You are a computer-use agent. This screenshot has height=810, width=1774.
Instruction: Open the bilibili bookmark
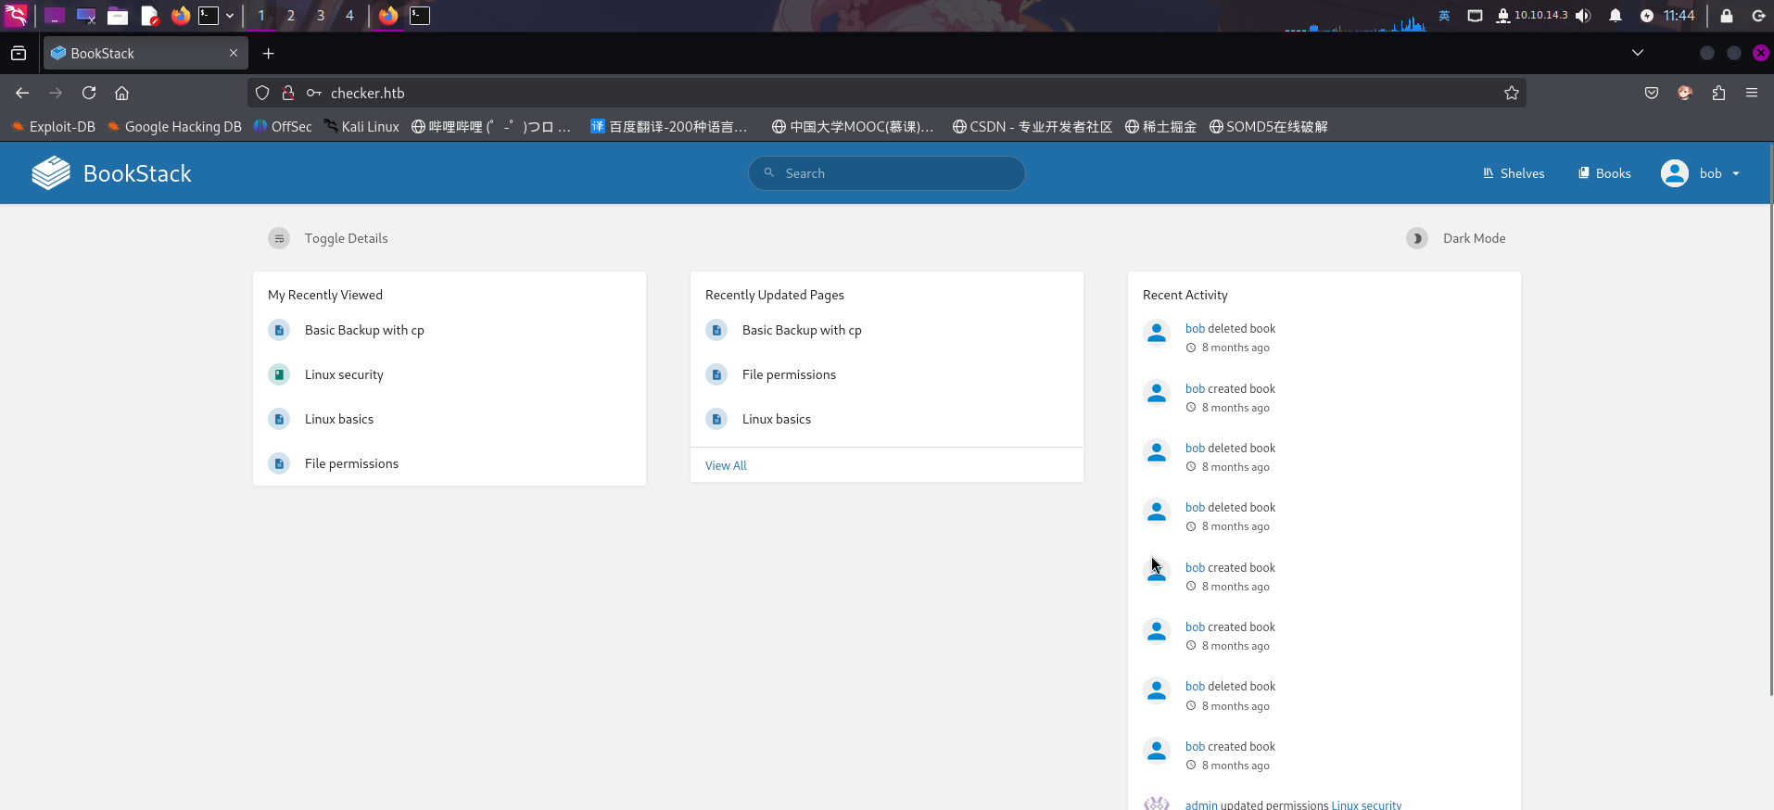(491, 127)
